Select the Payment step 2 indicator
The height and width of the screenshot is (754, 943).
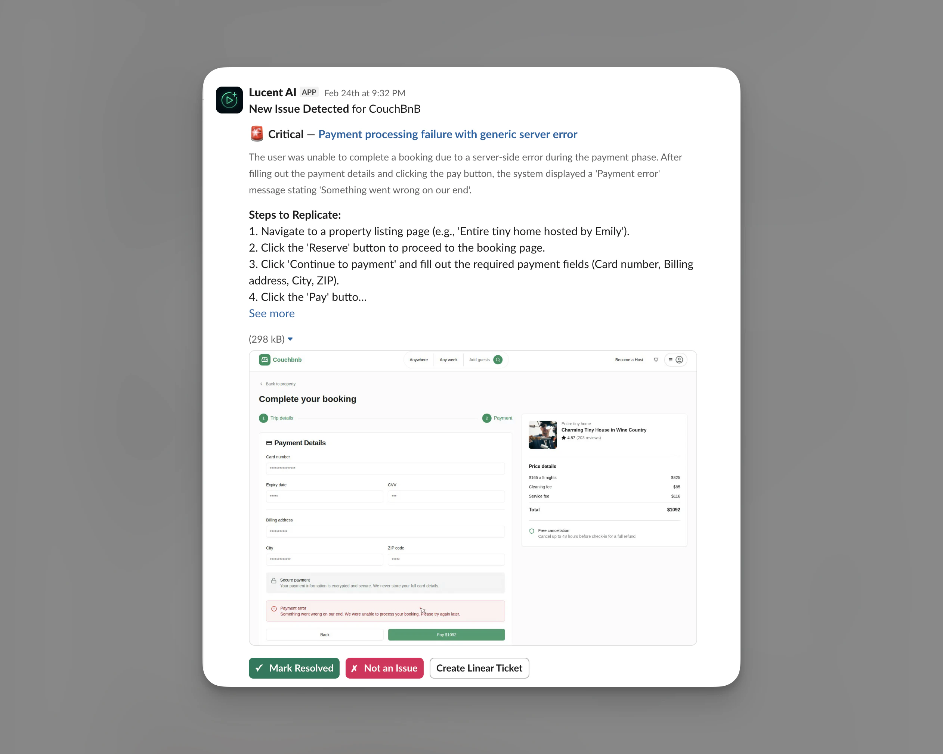click(486, 418)
